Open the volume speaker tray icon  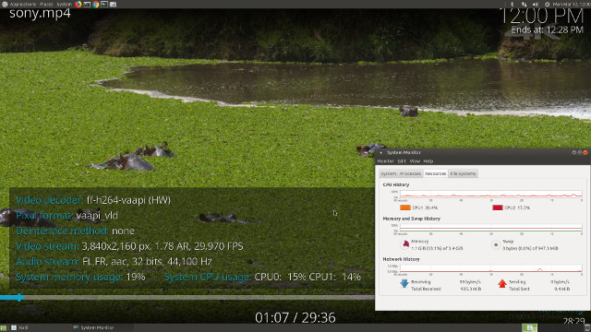click(536, 4)
